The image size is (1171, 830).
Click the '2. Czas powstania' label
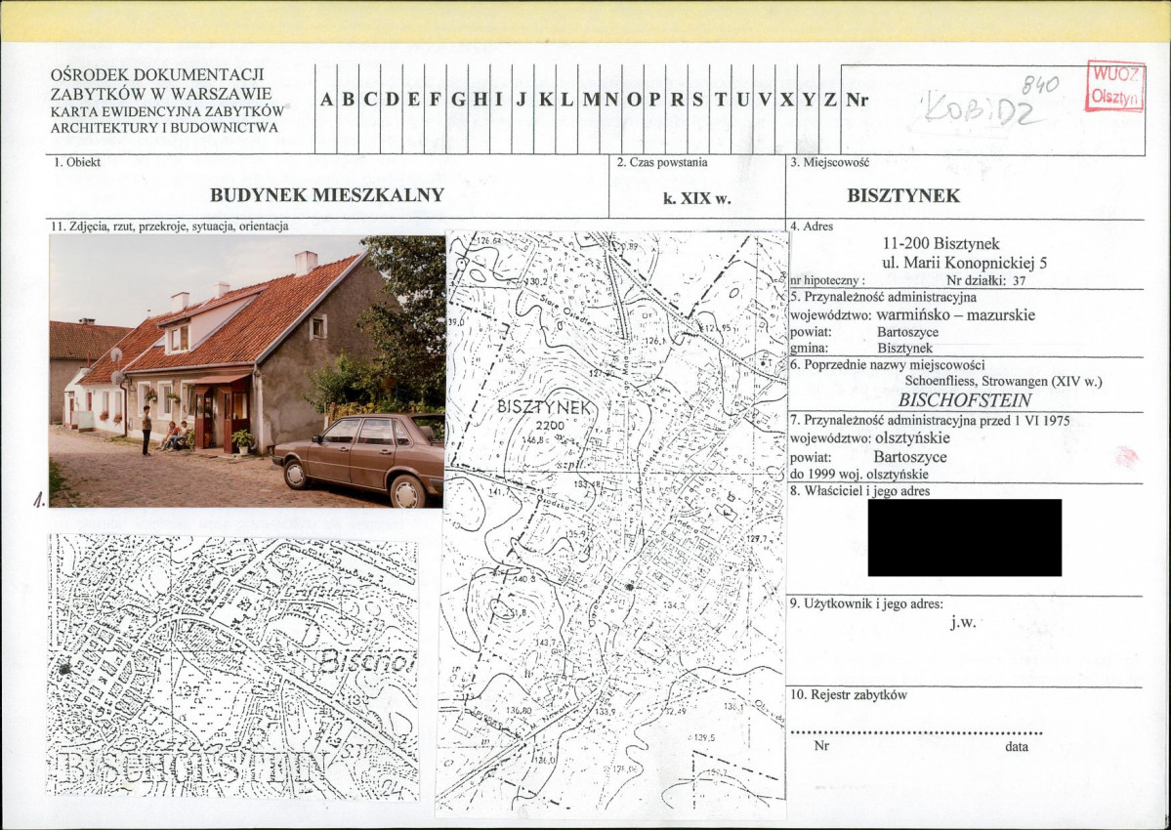click(x=662, y=162)
